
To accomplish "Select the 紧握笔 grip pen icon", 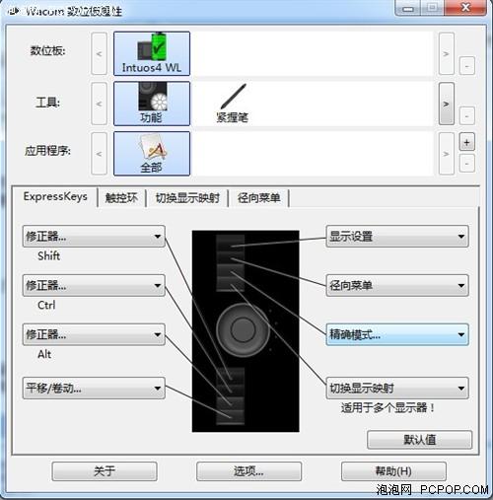I will point(233,104).
